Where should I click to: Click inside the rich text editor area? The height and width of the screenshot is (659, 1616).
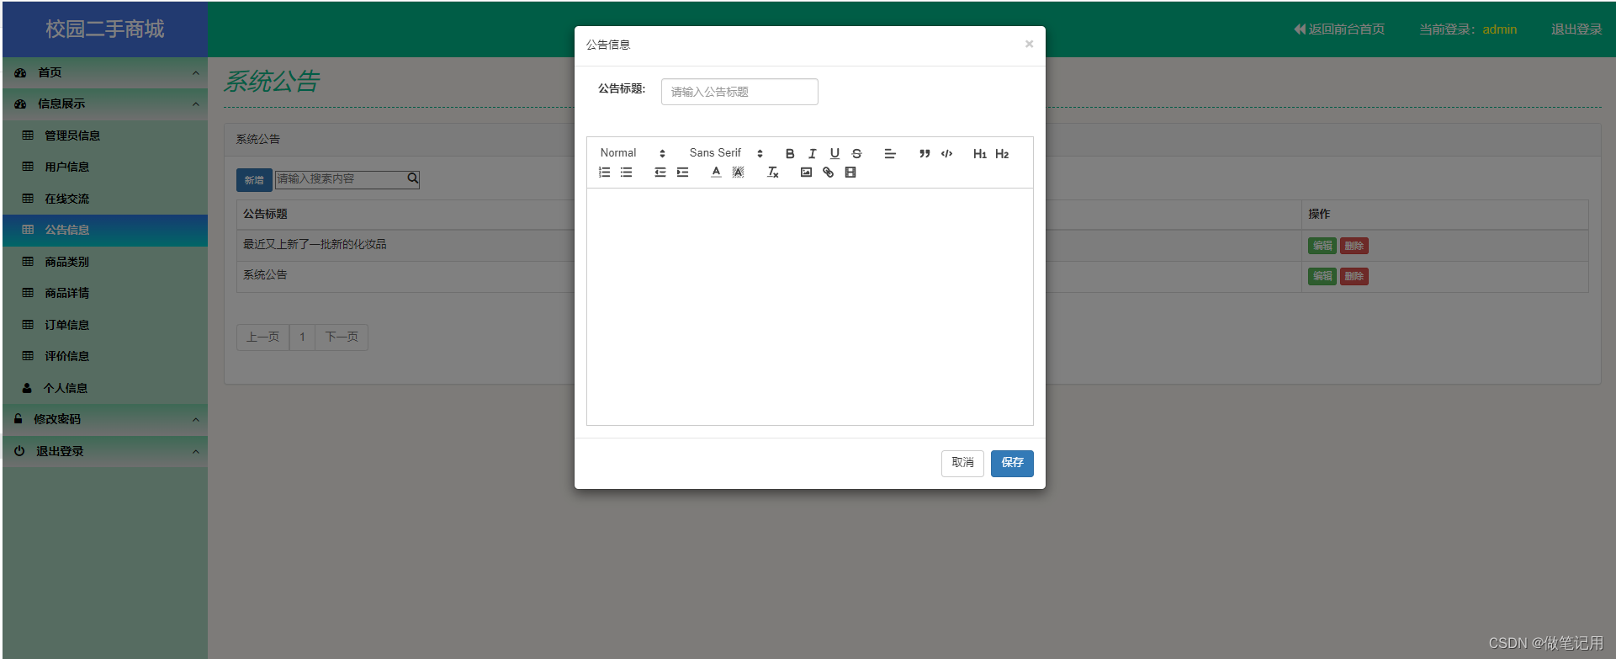coord(809,306)
